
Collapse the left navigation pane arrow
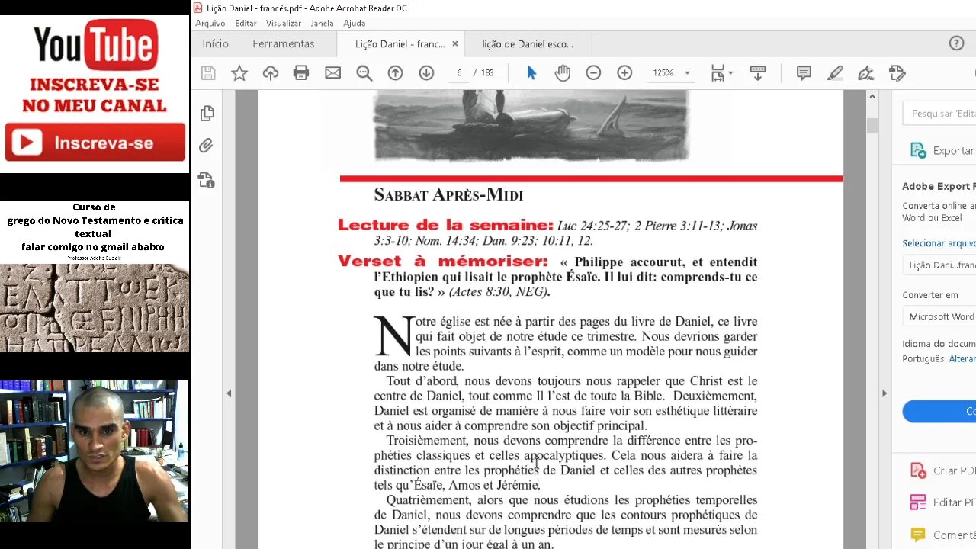point(229,393)
